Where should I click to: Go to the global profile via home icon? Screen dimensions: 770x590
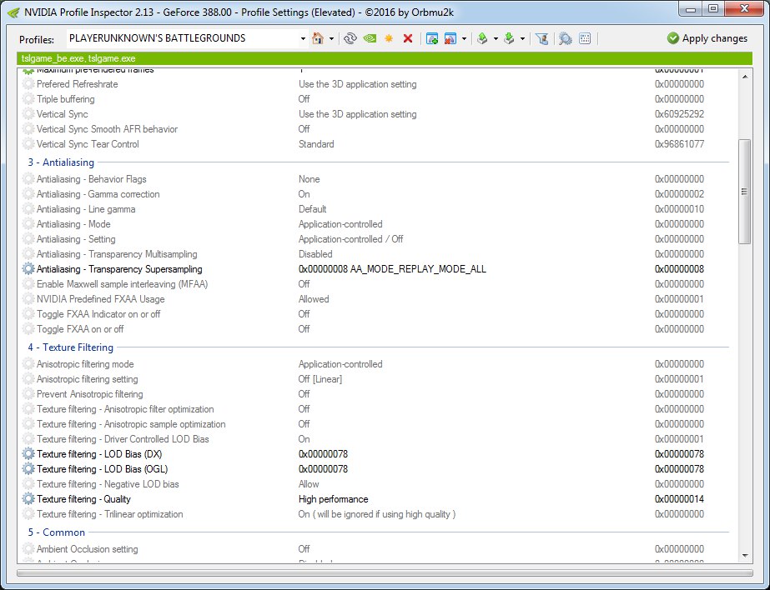click(x=318, y=38)
